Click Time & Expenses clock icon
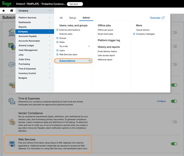Viewport: 184px width, 156px height. (12, 101)
